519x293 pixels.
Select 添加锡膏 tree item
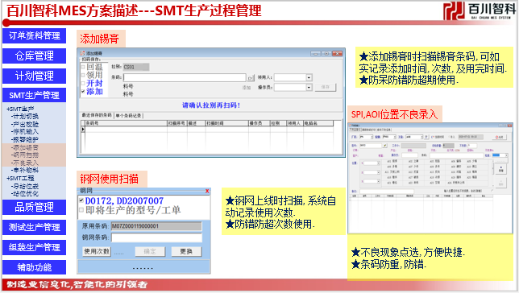25,147
